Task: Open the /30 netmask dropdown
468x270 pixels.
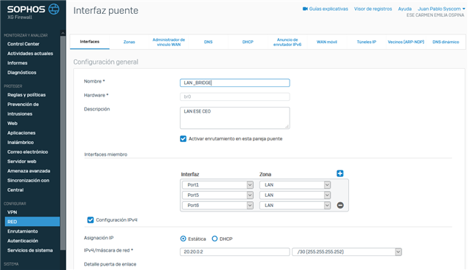Action: 347,252
